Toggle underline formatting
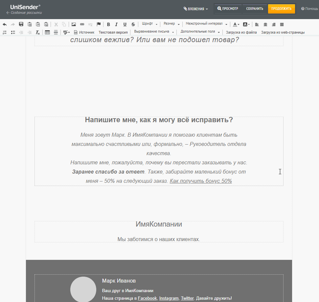Viewport: 319px width, 302px height. [x=125, y=24]
